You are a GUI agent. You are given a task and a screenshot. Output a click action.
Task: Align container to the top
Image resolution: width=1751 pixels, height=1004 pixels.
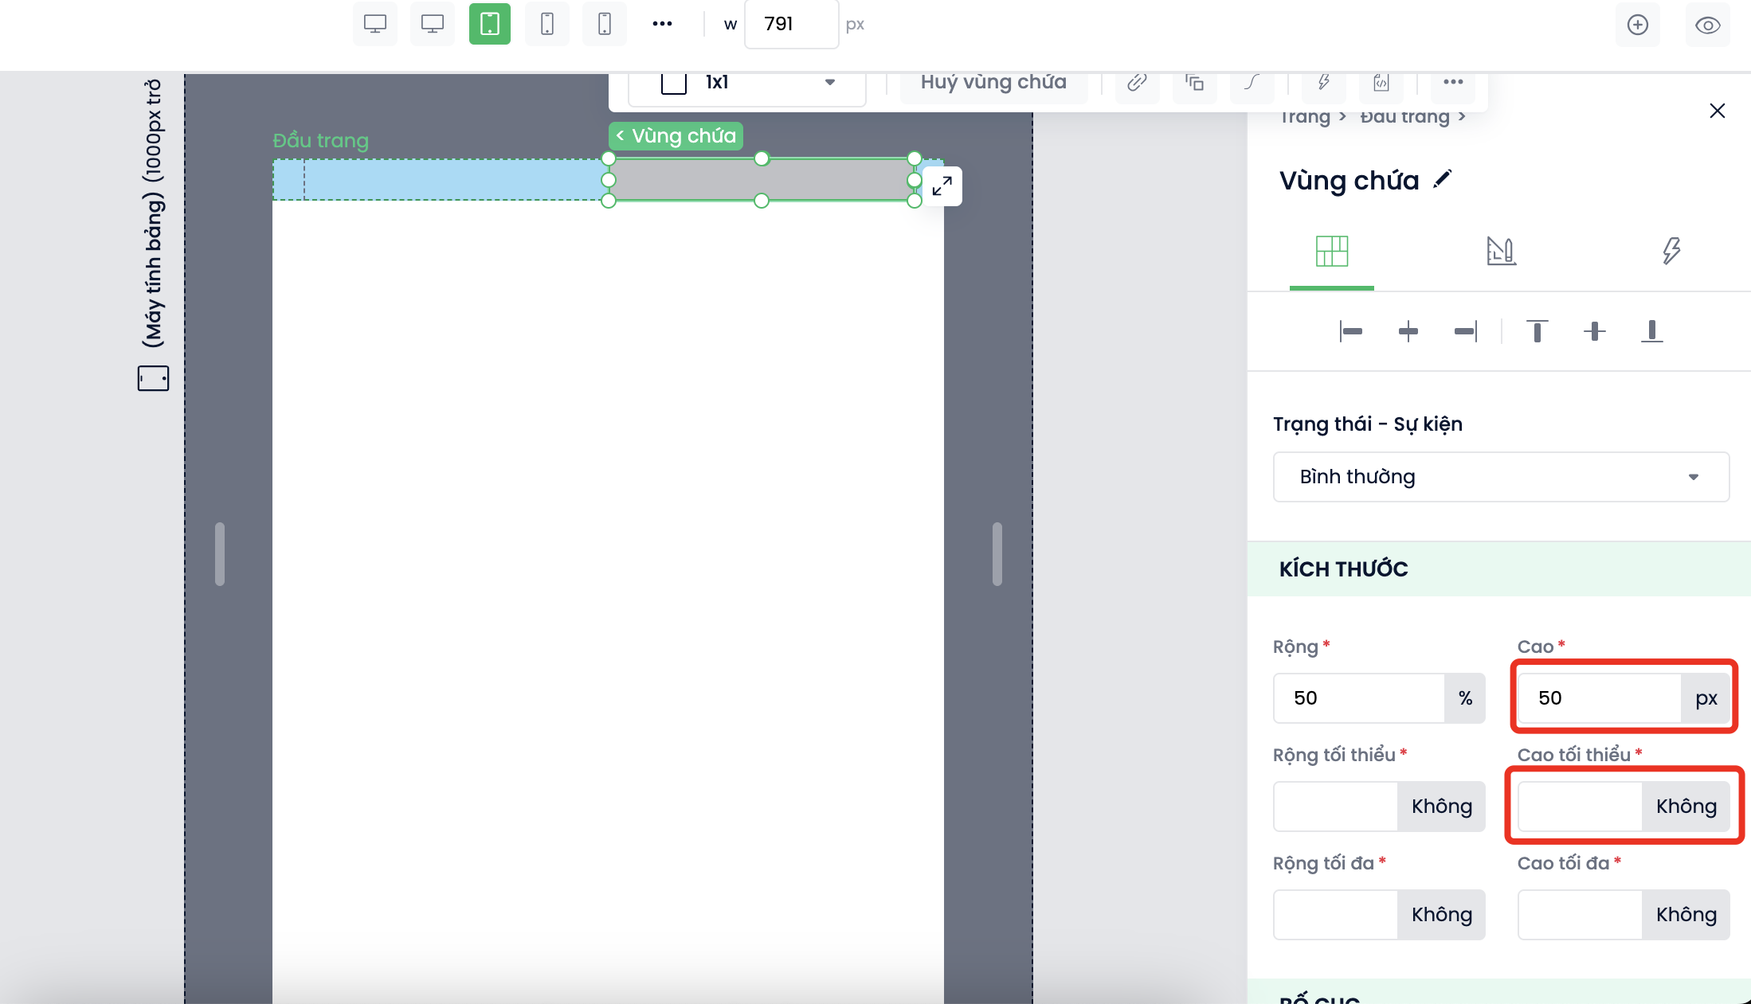(x=1537, y=331)
